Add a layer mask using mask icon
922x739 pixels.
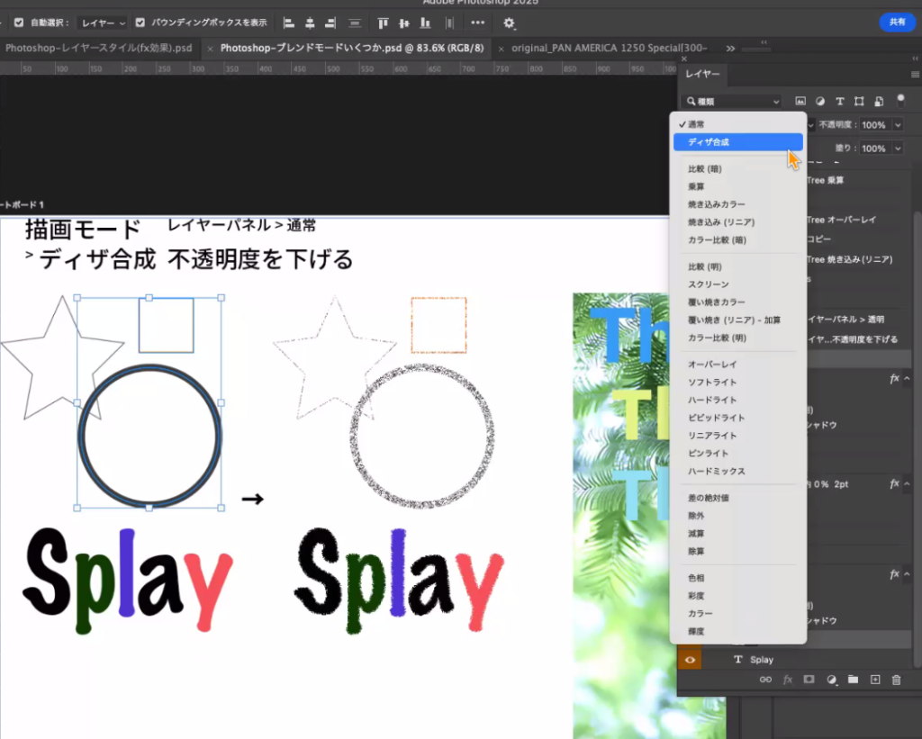coord(809,680)
